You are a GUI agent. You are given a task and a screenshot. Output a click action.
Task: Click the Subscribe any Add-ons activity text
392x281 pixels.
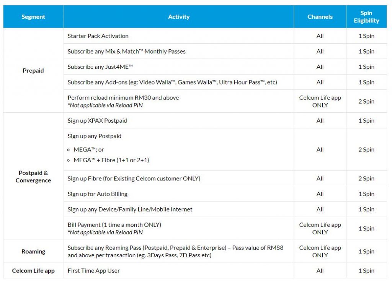coord(172,82)
